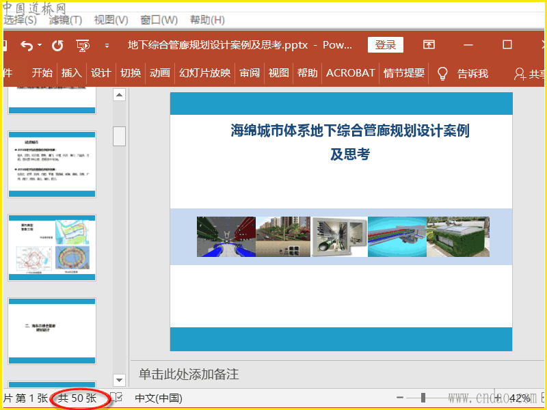Click the 告诉我 search box

coord(472,74)
